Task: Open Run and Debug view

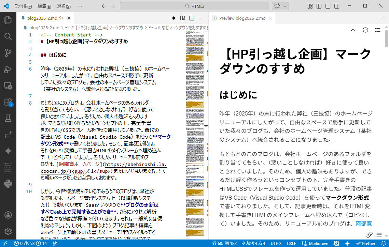Action: [8, 69]
